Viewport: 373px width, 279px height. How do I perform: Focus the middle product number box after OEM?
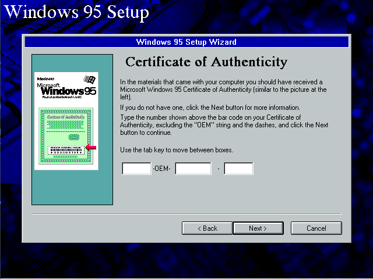(193, 169)
